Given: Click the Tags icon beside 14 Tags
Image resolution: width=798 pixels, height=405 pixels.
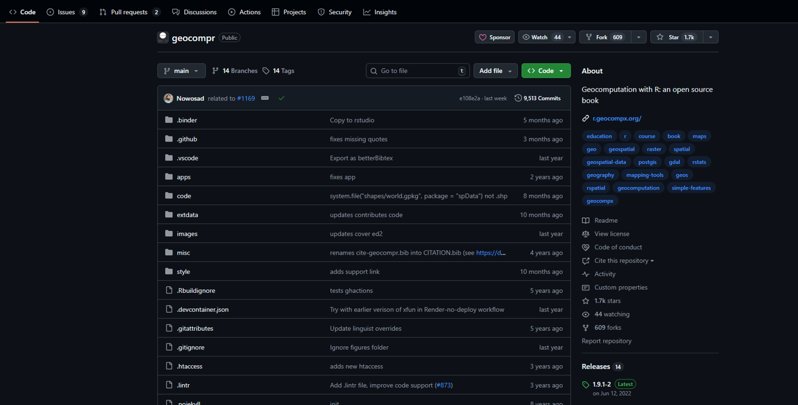Looking at the screenshot, I should [x=266, y=71].
